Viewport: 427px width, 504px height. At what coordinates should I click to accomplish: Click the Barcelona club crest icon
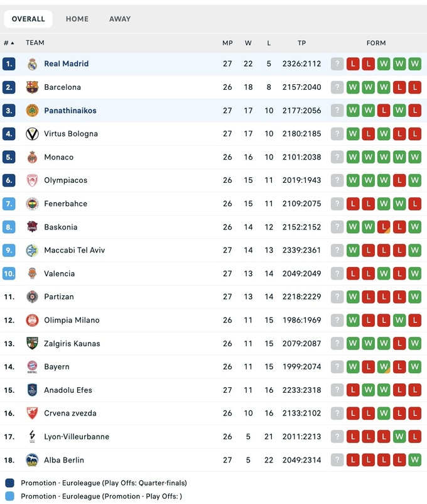click(32, 87)
